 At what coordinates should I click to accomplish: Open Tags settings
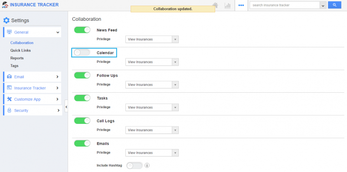(x=14, y=66)
